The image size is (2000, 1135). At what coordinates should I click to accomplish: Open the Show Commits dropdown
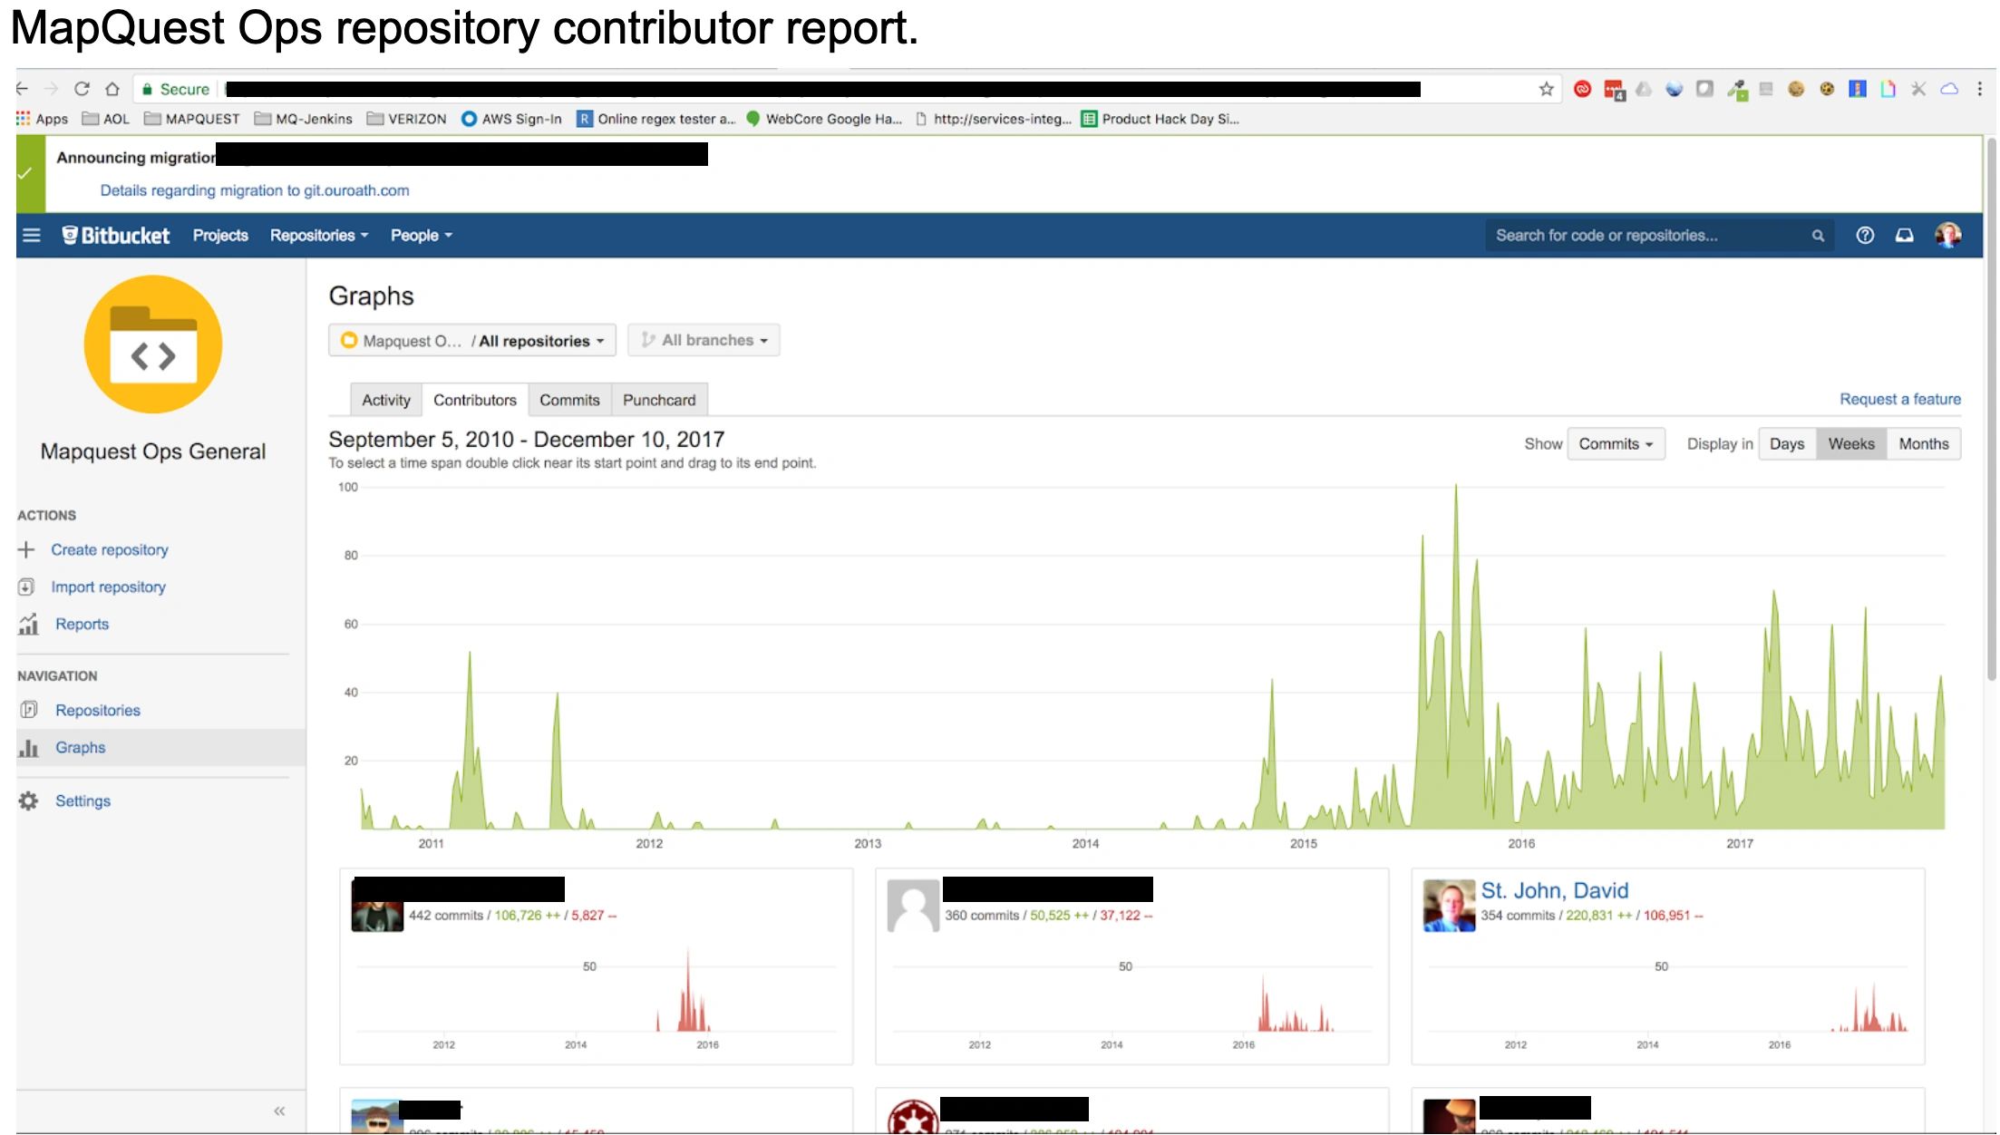tap(1616, 444)
